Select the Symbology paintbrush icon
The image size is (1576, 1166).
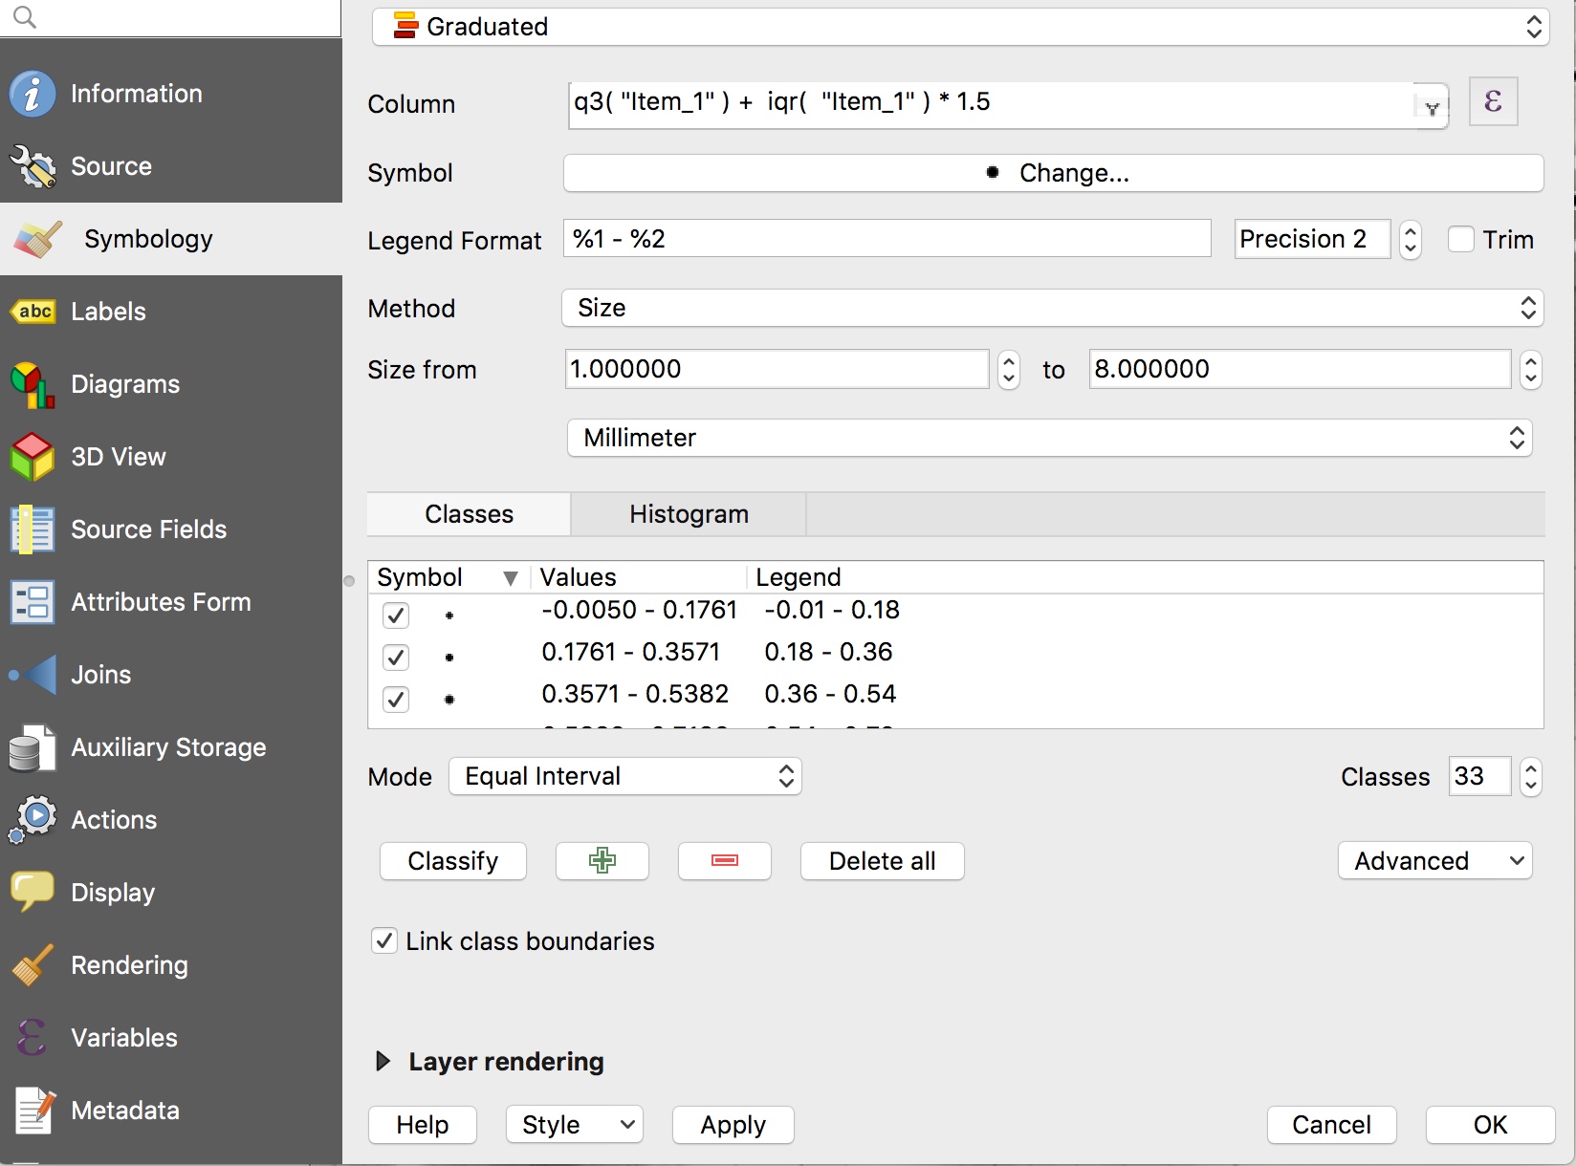click(38, 239)
